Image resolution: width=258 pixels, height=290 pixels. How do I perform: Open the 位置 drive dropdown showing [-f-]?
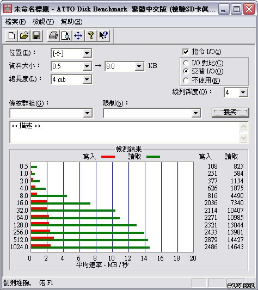(x=87, y=53)
